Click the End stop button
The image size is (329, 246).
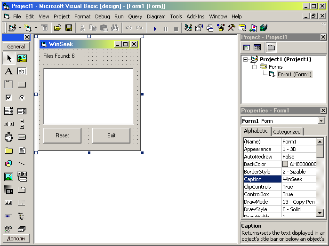176,29
